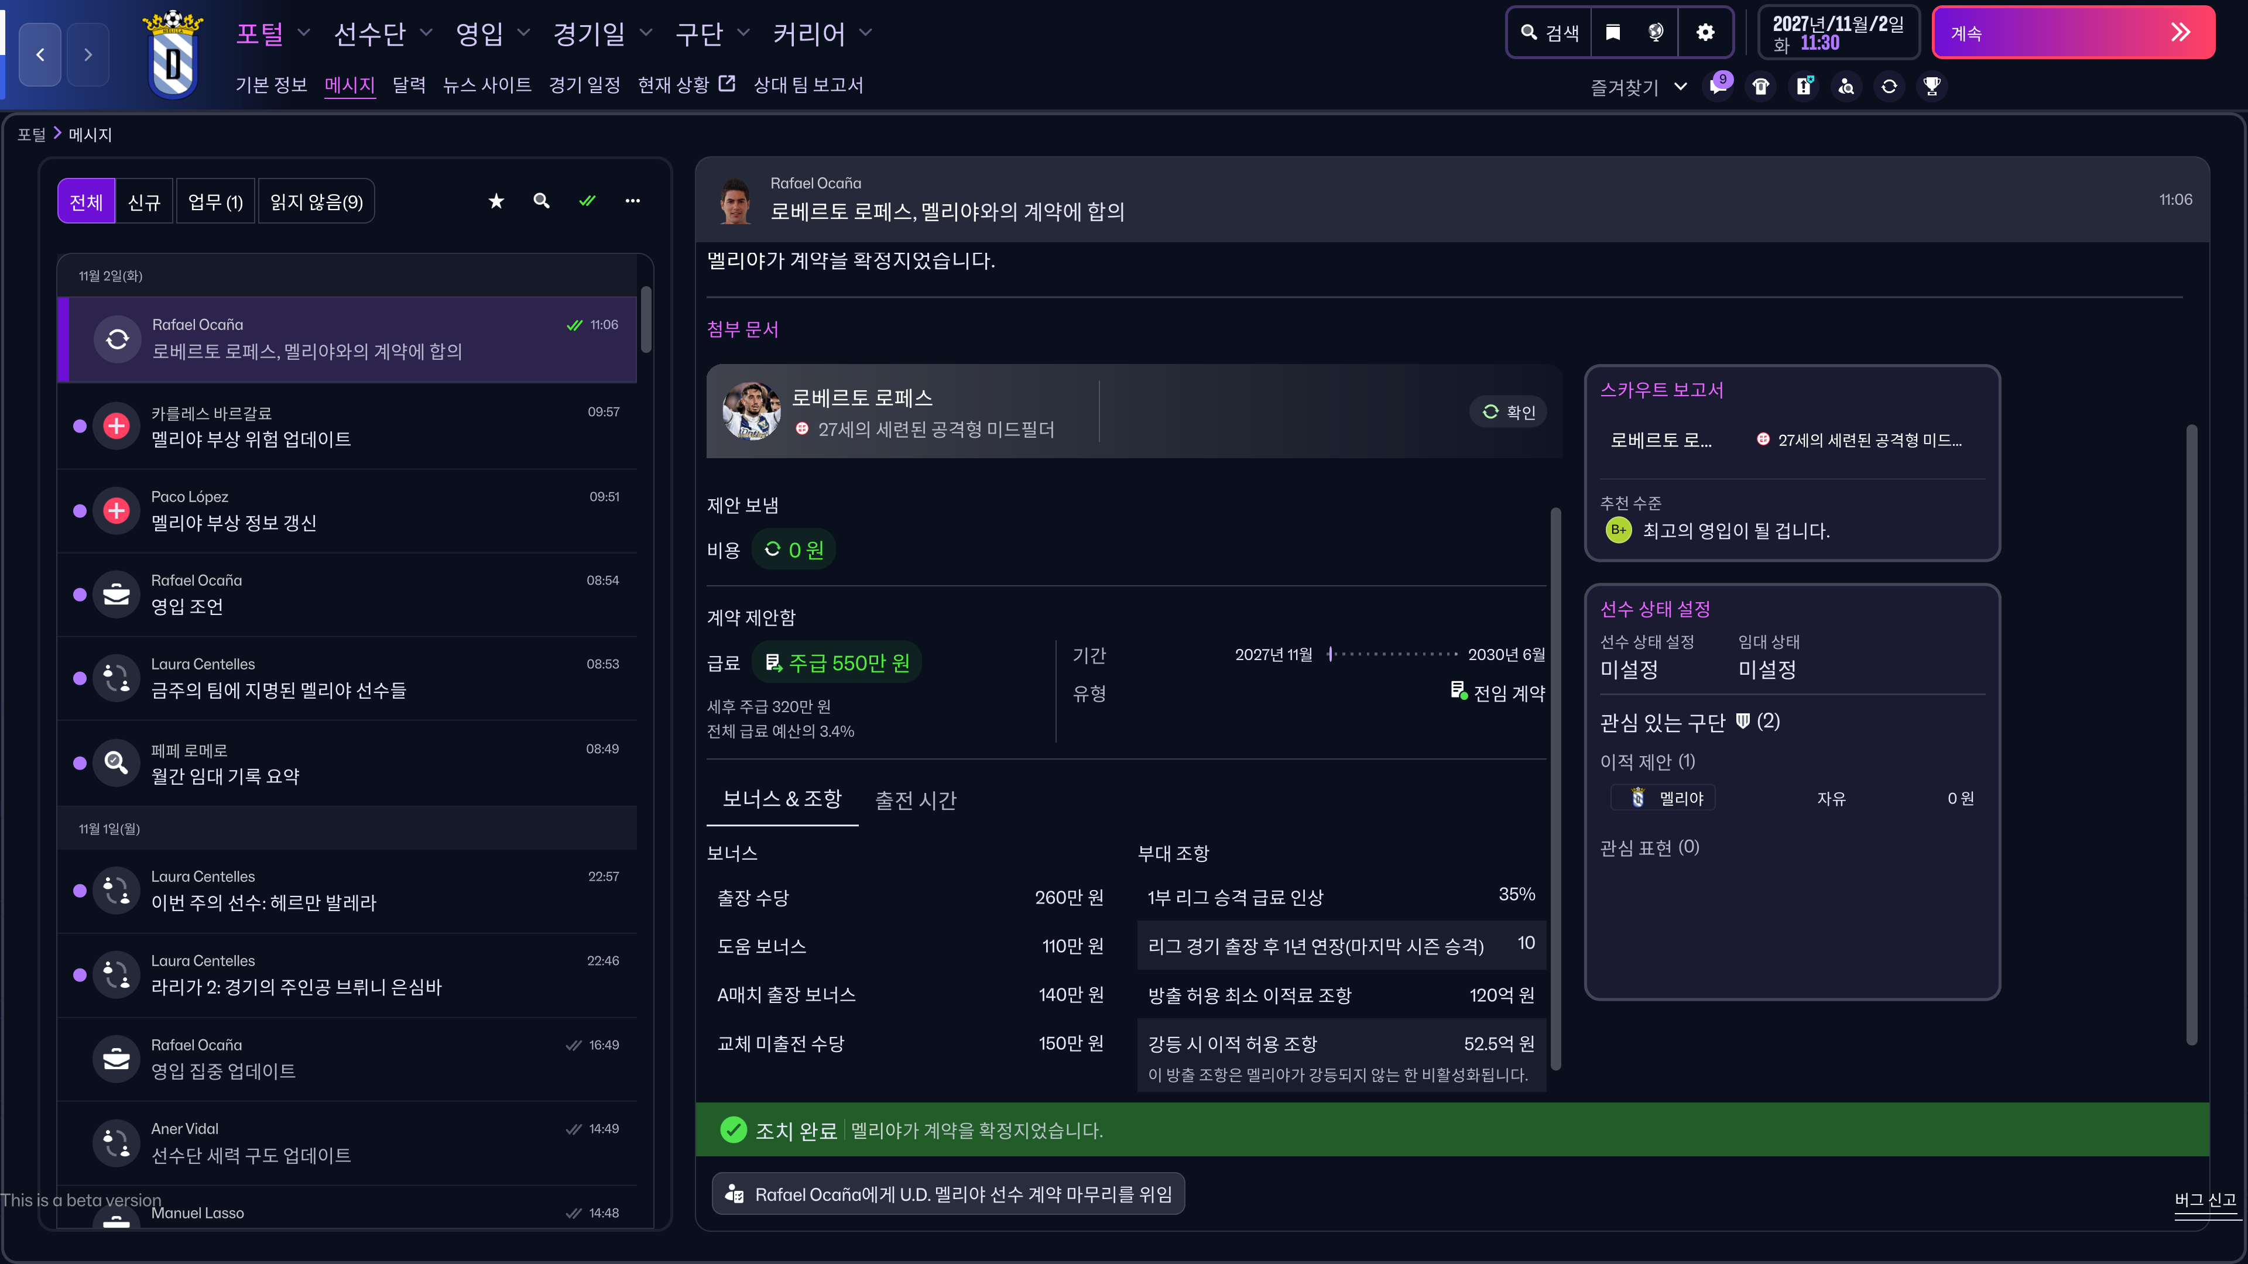
Task: Click the message list scrollbar
Action: (647, 320)
